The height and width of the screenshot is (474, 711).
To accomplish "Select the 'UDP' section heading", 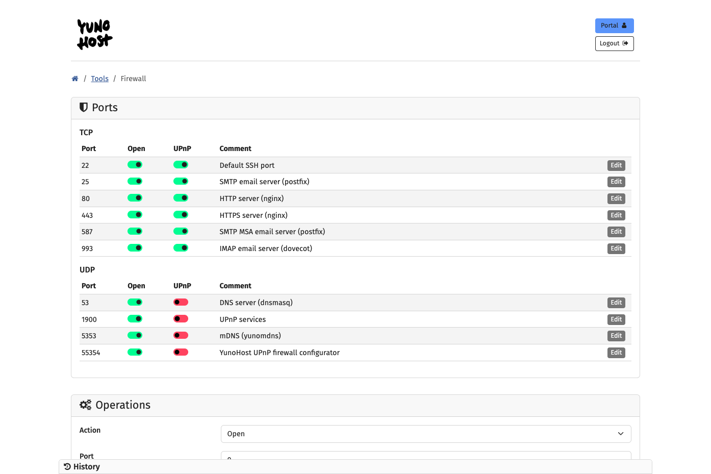I will [x=87, y=269].
